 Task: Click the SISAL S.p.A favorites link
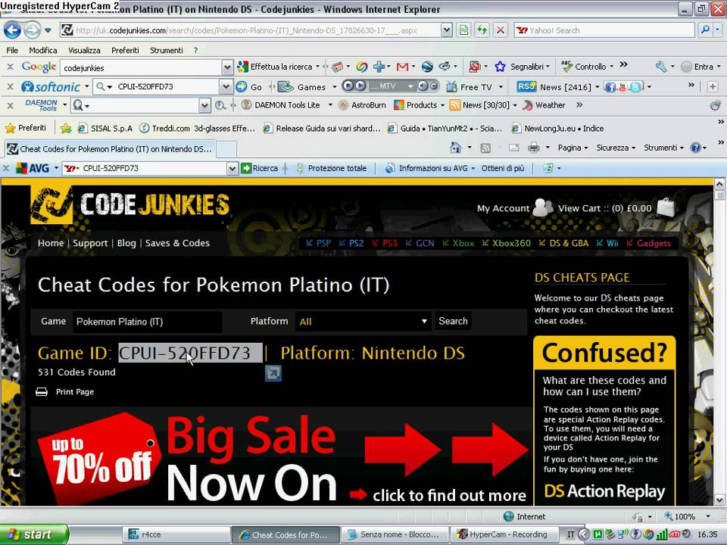click(105, 129)
